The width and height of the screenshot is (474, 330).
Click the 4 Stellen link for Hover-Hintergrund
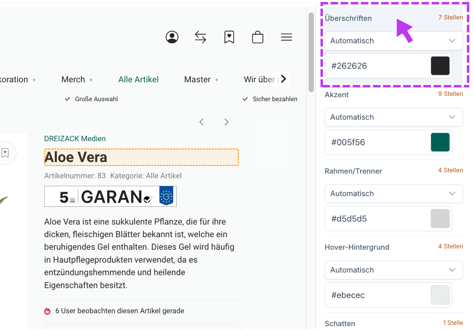pyautogui.click(x=451, y=246)
